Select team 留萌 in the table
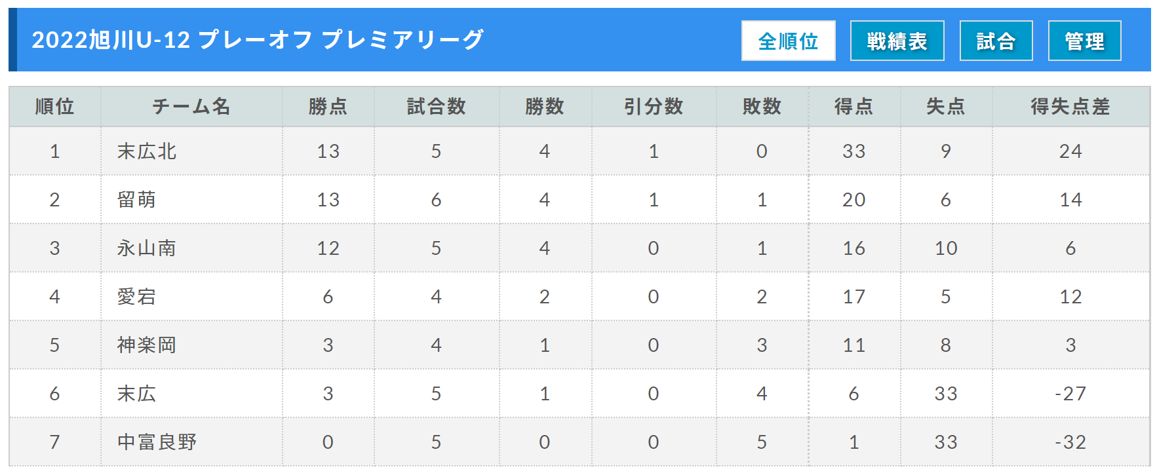 coord(136,200)
